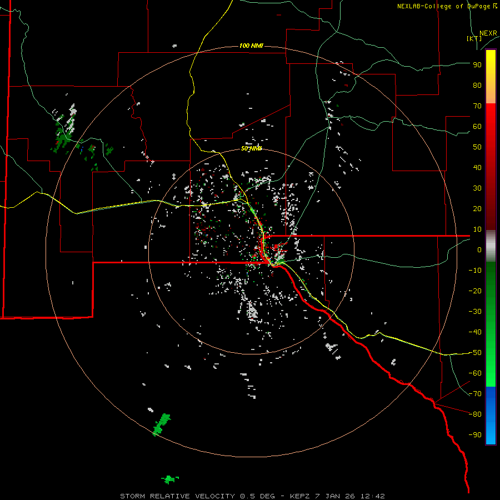The height and width of the screenshot is (500, 500).
Task: Click the 50 NMI range ring label
Action: [x=251, y=148]
